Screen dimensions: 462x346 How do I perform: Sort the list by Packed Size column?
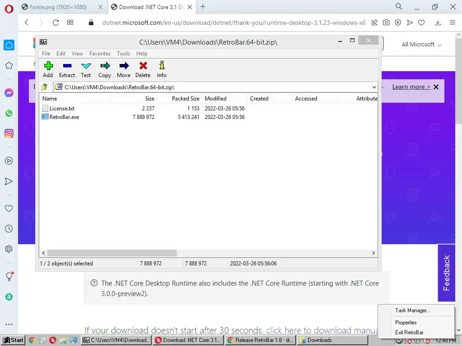[x=180, y=99]
